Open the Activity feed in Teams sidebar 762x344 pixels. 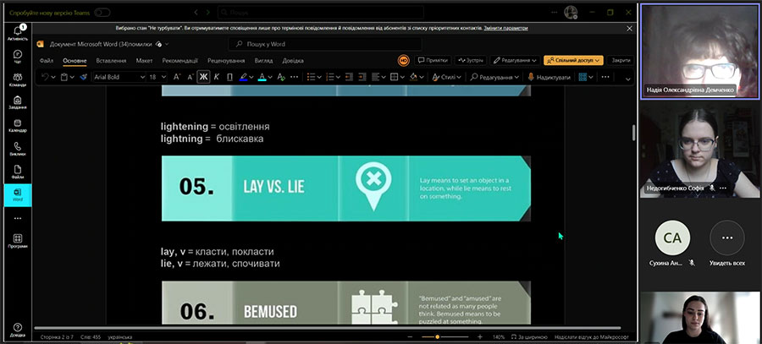(x=17, y=33)
